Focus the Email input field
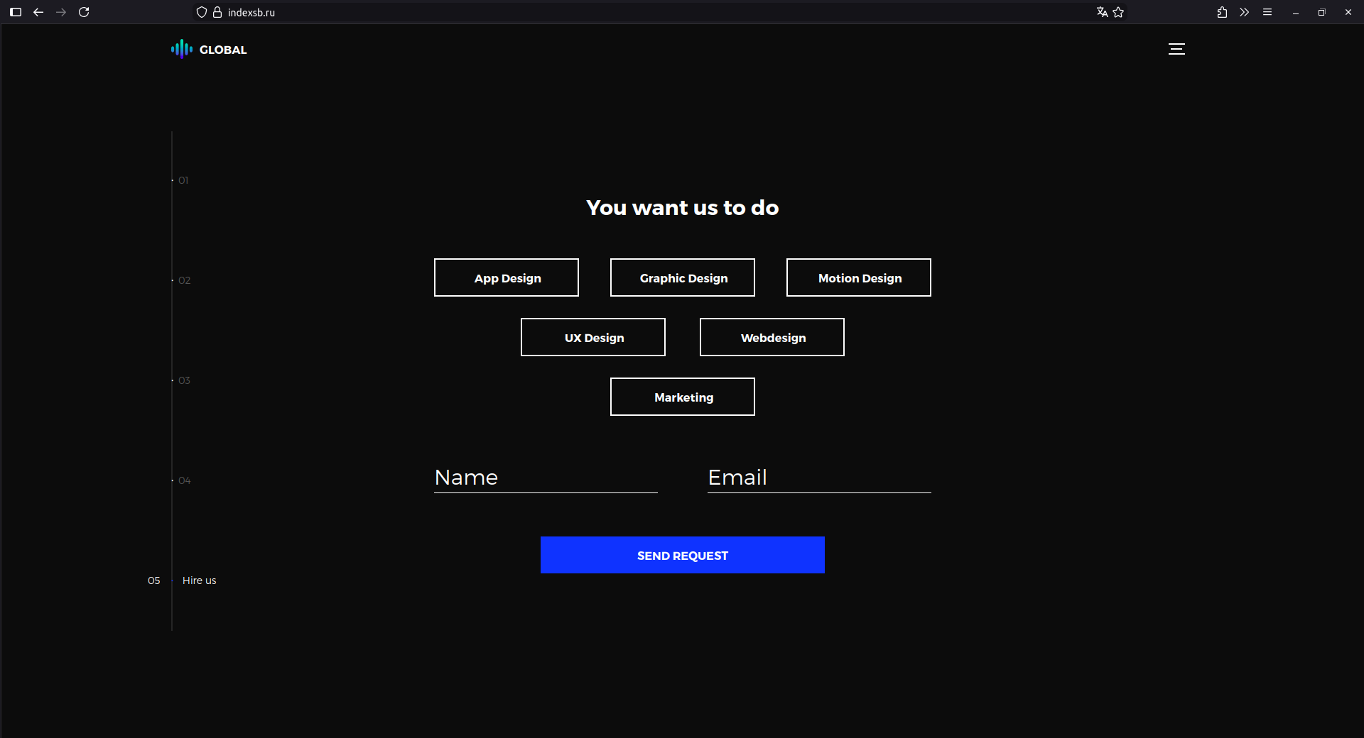 coord(819,478)
